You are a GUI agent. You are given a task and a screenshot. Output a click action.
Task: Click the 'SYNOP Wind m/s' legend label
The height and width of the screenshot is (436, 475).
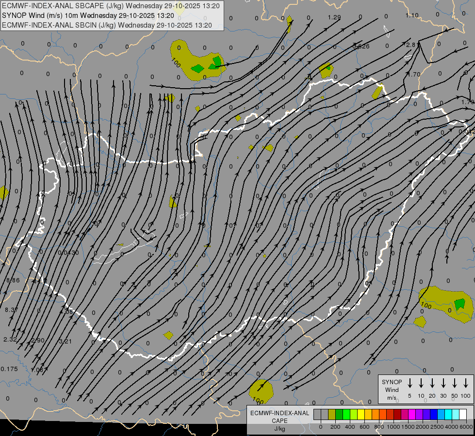[392, 389]
